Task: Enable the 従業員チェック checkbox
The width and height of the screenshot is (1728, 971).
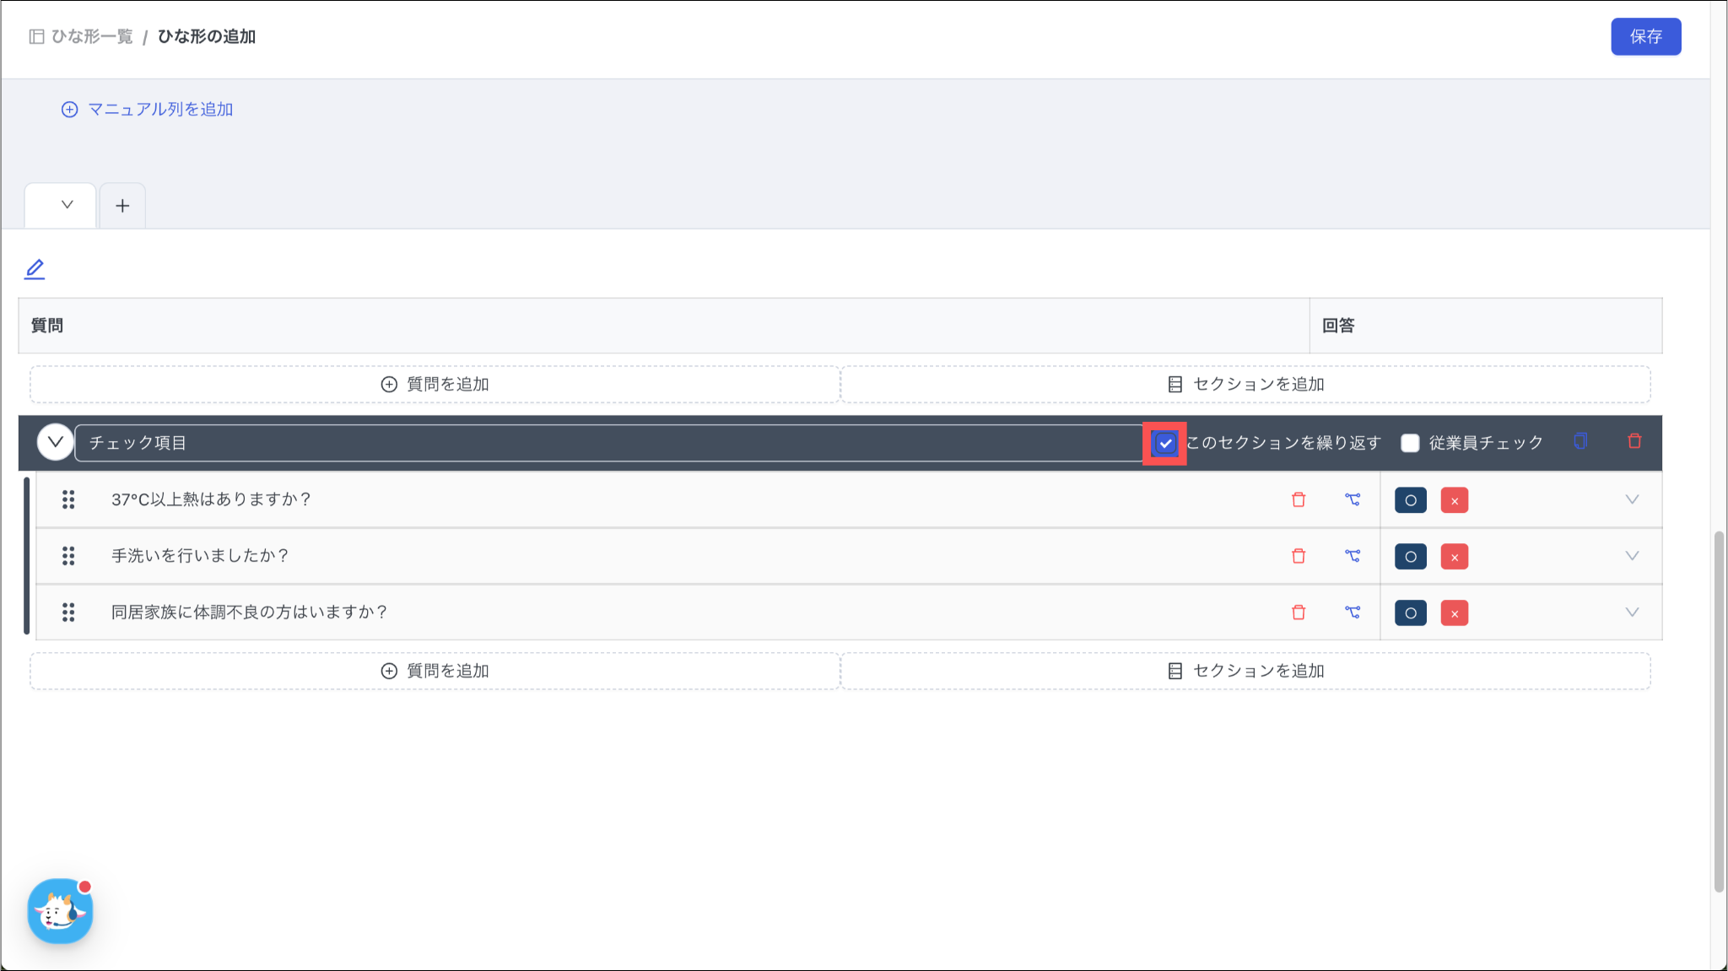Action: click(1410, 443)
